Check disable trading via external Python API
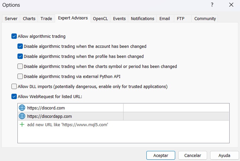The height and width of the screenshot is (161, 240). click(20, 76)
